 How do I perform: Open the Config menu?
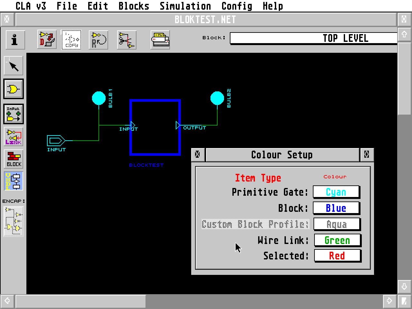(x=237, y=5)
